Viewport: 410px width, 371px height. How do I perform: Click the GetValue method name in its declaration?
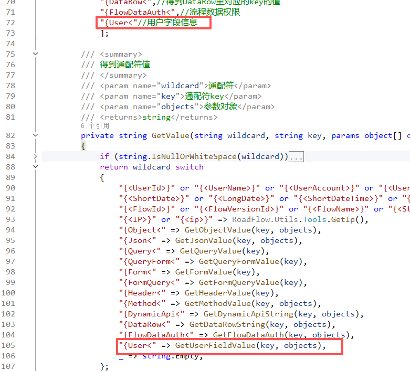point(170,135)
